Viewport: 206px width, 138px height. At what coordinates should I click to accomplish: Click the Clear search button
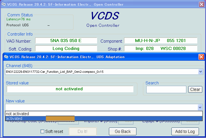tap(195, 89)
